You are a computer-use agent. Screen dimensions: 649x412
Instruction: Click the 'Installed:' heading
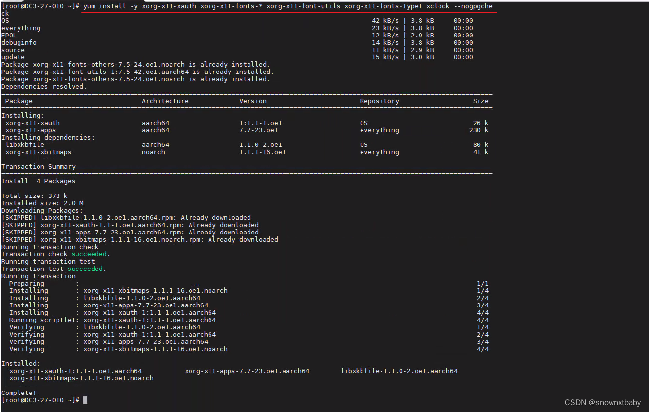click(21, 364)
